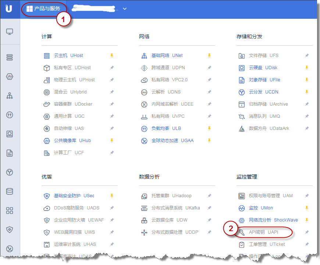Open the UHub image registry sidebar icon
The width and height of the screenshot is (320, 265).
(10, 77)
